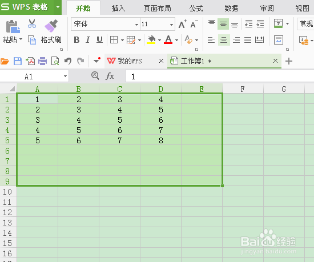Save workbook with floppy disk icon
The width and height of the screenshot is (314, 262).
[18, 61]
